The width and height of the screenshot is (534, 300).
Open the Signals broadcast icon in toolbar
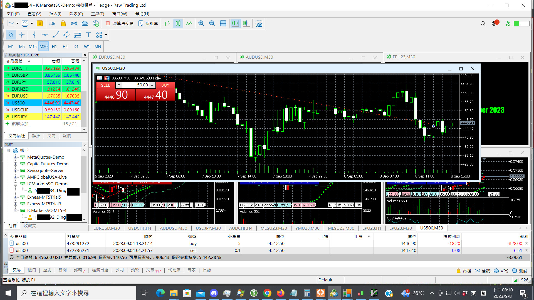point(74,24)
